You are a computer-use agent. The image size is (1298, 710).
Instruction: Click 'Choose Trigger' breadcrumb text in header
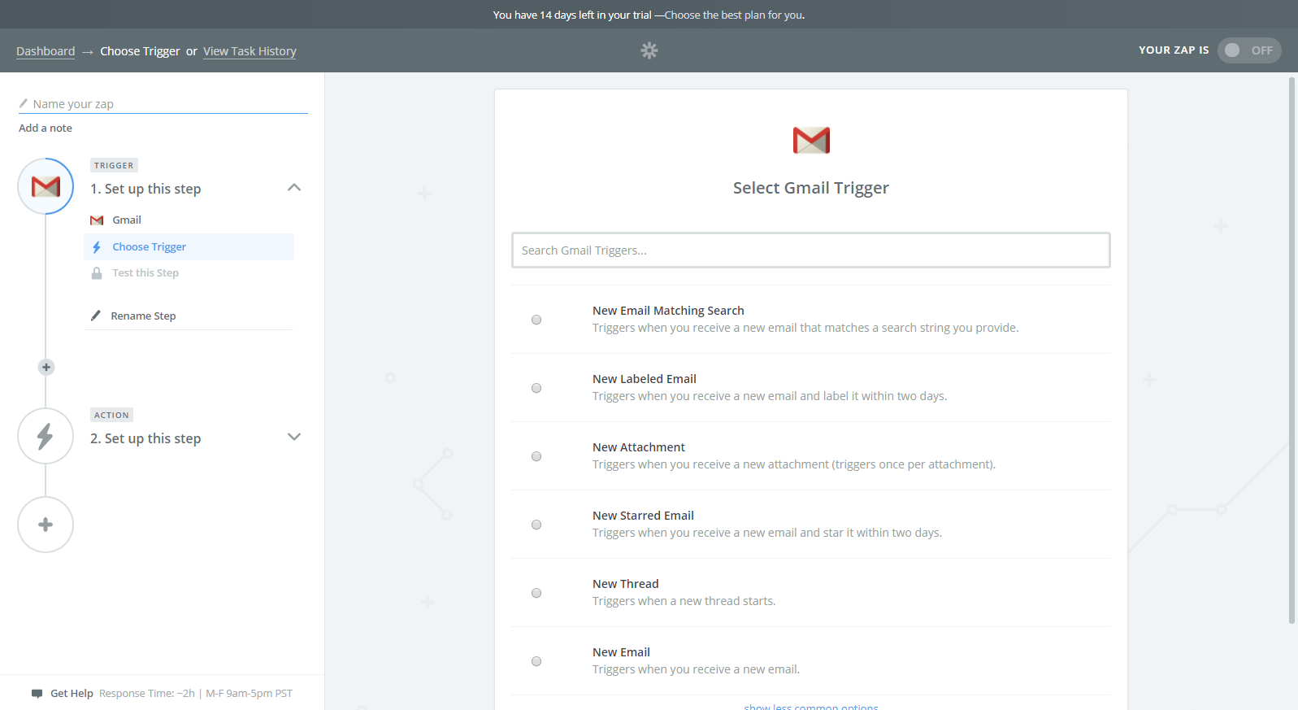point(140,51)
